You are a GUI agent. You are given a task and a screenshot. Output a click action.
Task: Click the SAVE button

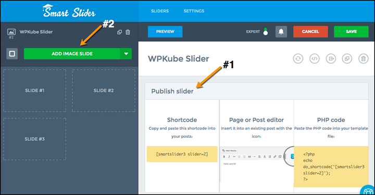pyautogui.click(x=351, y=32)
